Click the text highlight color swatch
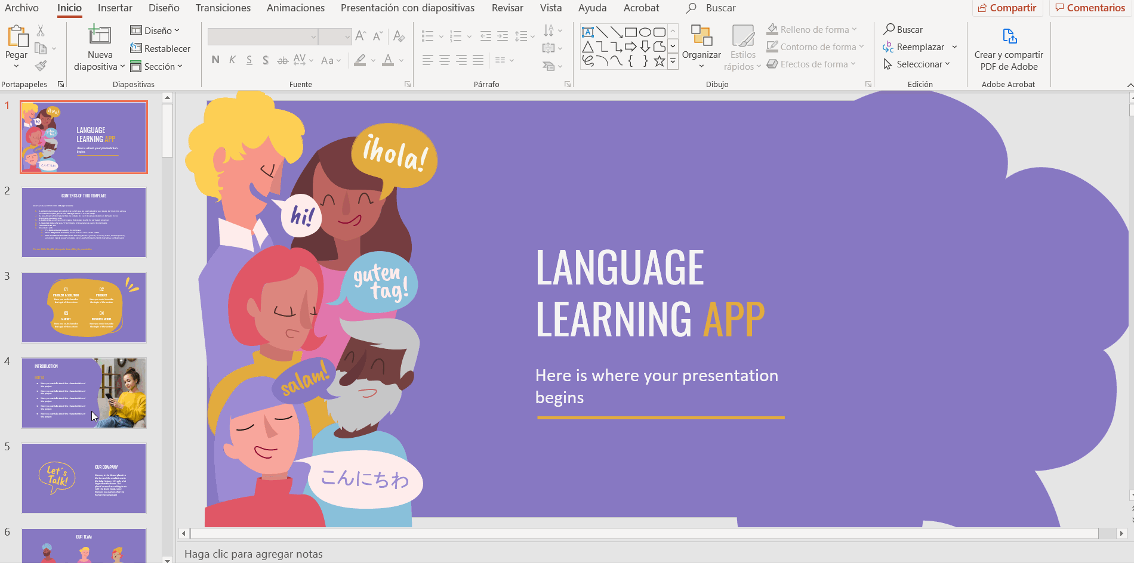 (360, 60)
